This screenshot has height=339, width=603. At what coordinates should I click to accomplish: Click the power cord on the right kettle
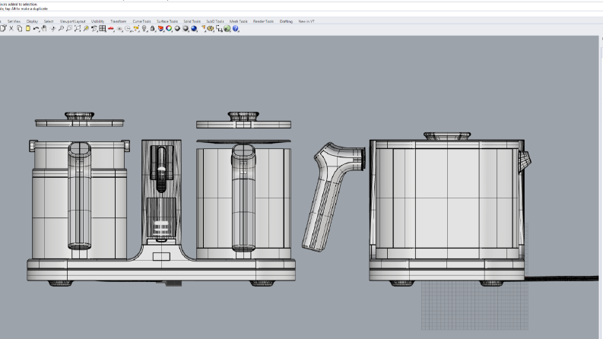click(x=561, y=278)
